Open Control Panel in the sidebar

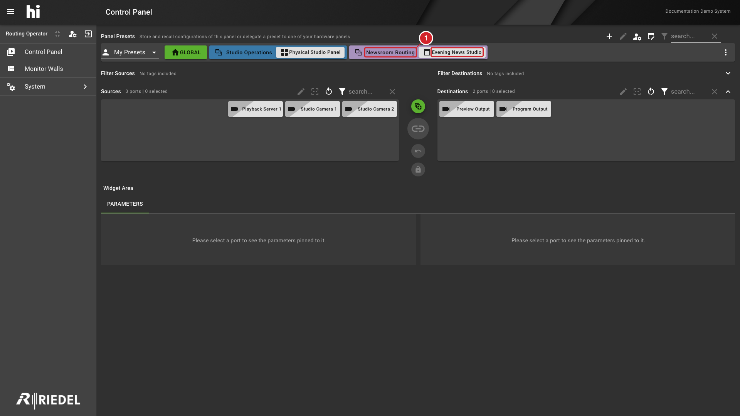(48, 52)
